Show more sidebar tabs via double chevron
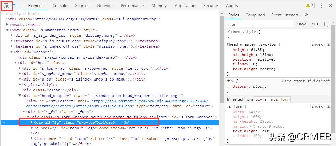The image size is (336, 146). tap(306, 15)
